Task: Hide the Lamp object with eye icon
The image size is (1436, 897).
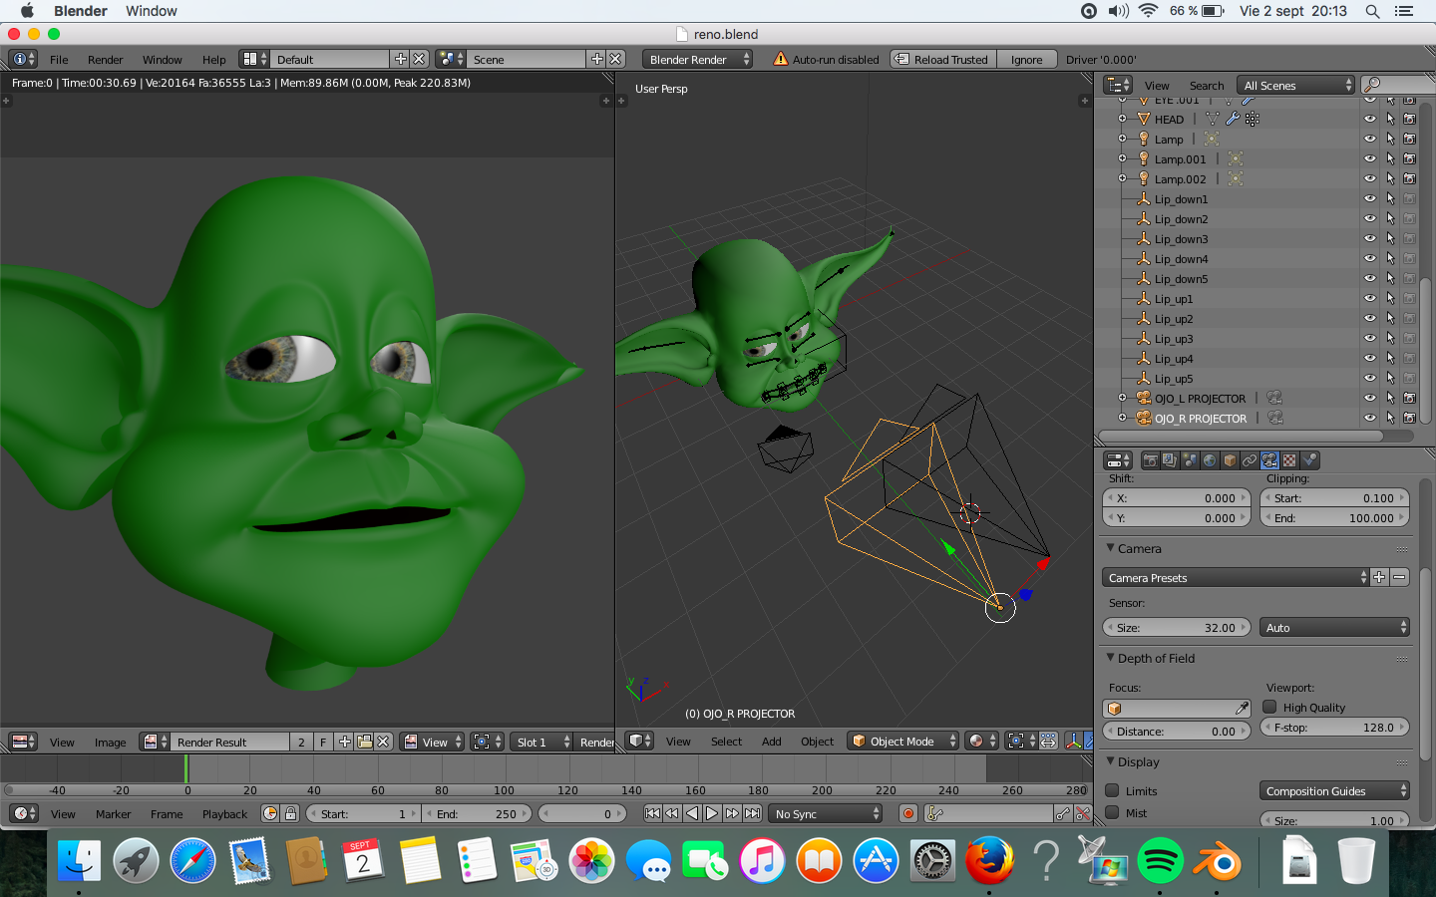Action: 1370,139
